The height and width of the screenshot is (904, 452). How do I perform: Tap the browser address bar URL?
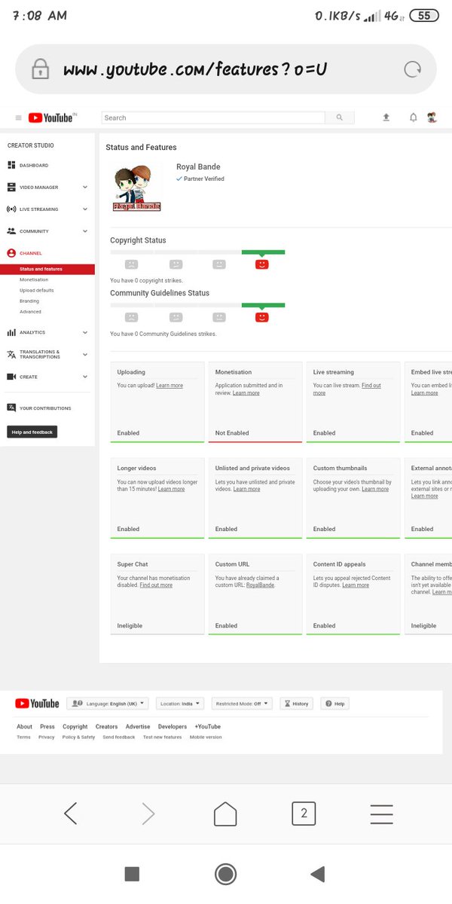[x=195, y=69]
